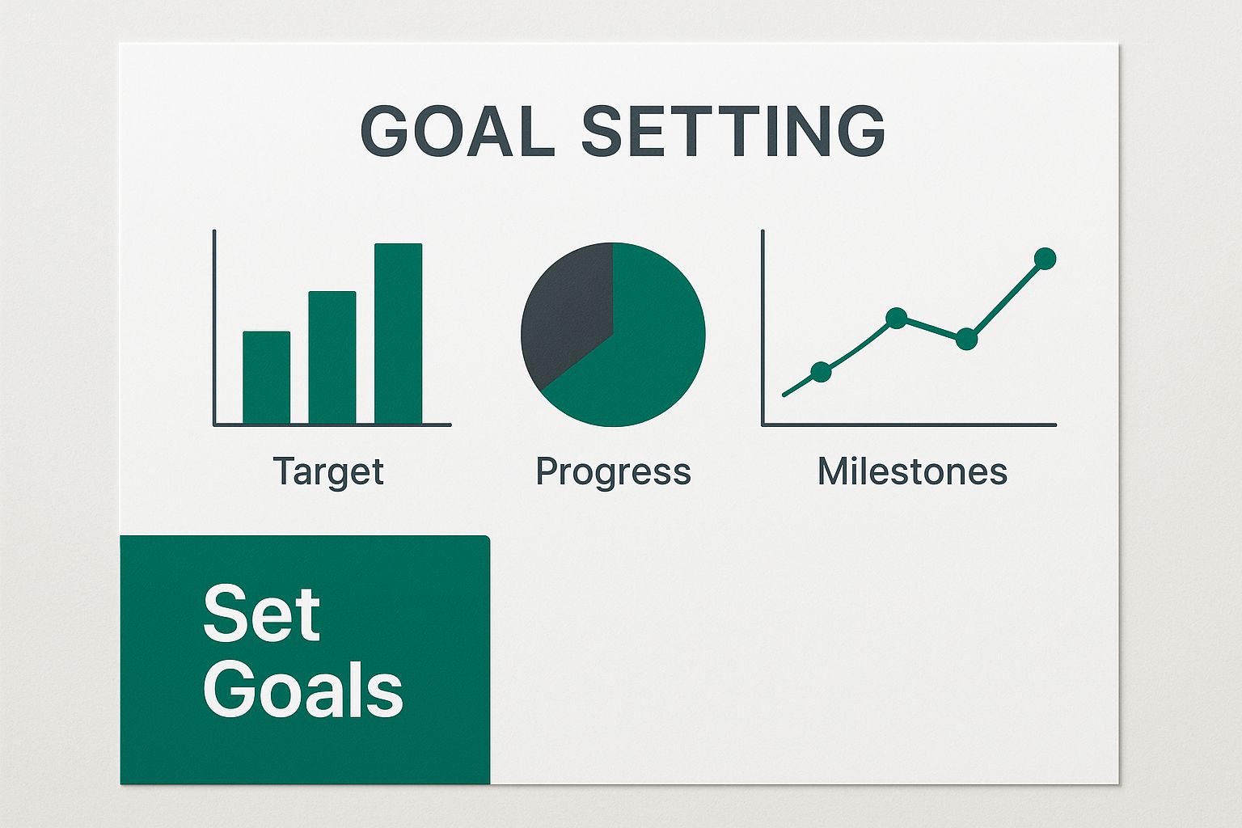Select the horizontal baseline of the bar chart

click(x=332, y=424)
